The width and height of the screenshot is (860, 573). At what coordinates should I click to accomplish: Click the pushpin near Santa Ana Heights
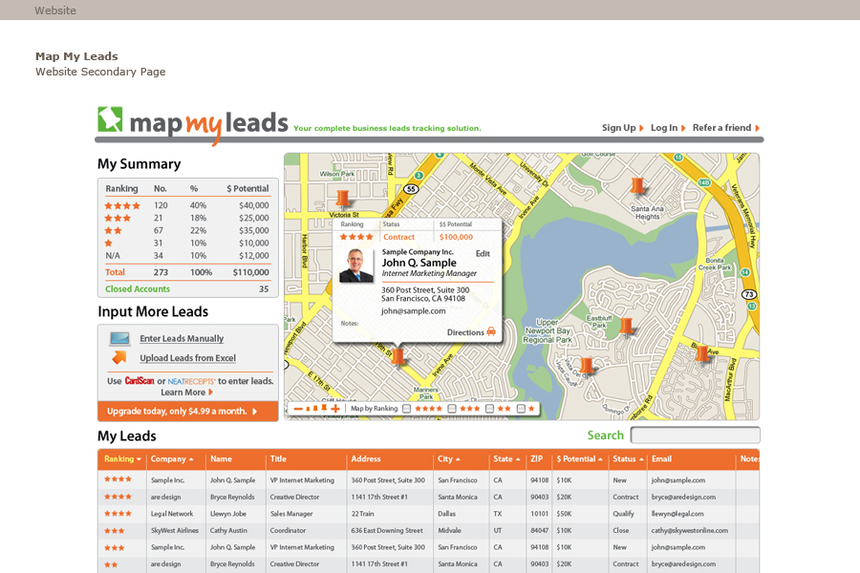pos(637,186)
